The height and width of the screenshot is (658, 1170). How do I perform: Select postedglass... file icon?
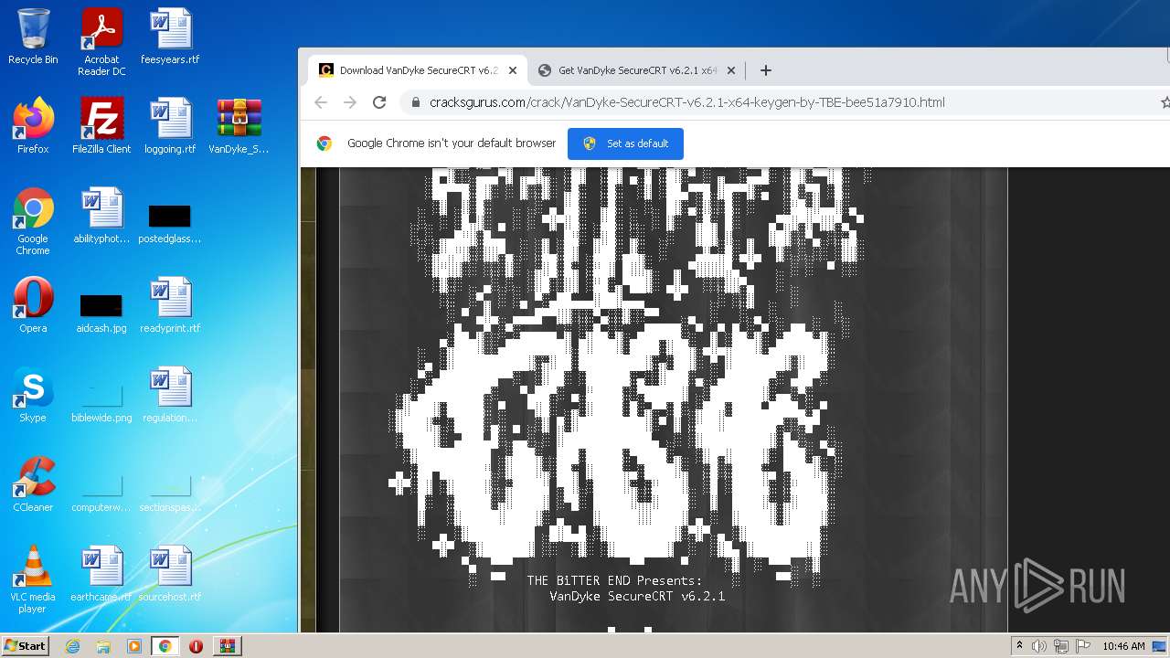pos(170,224)
